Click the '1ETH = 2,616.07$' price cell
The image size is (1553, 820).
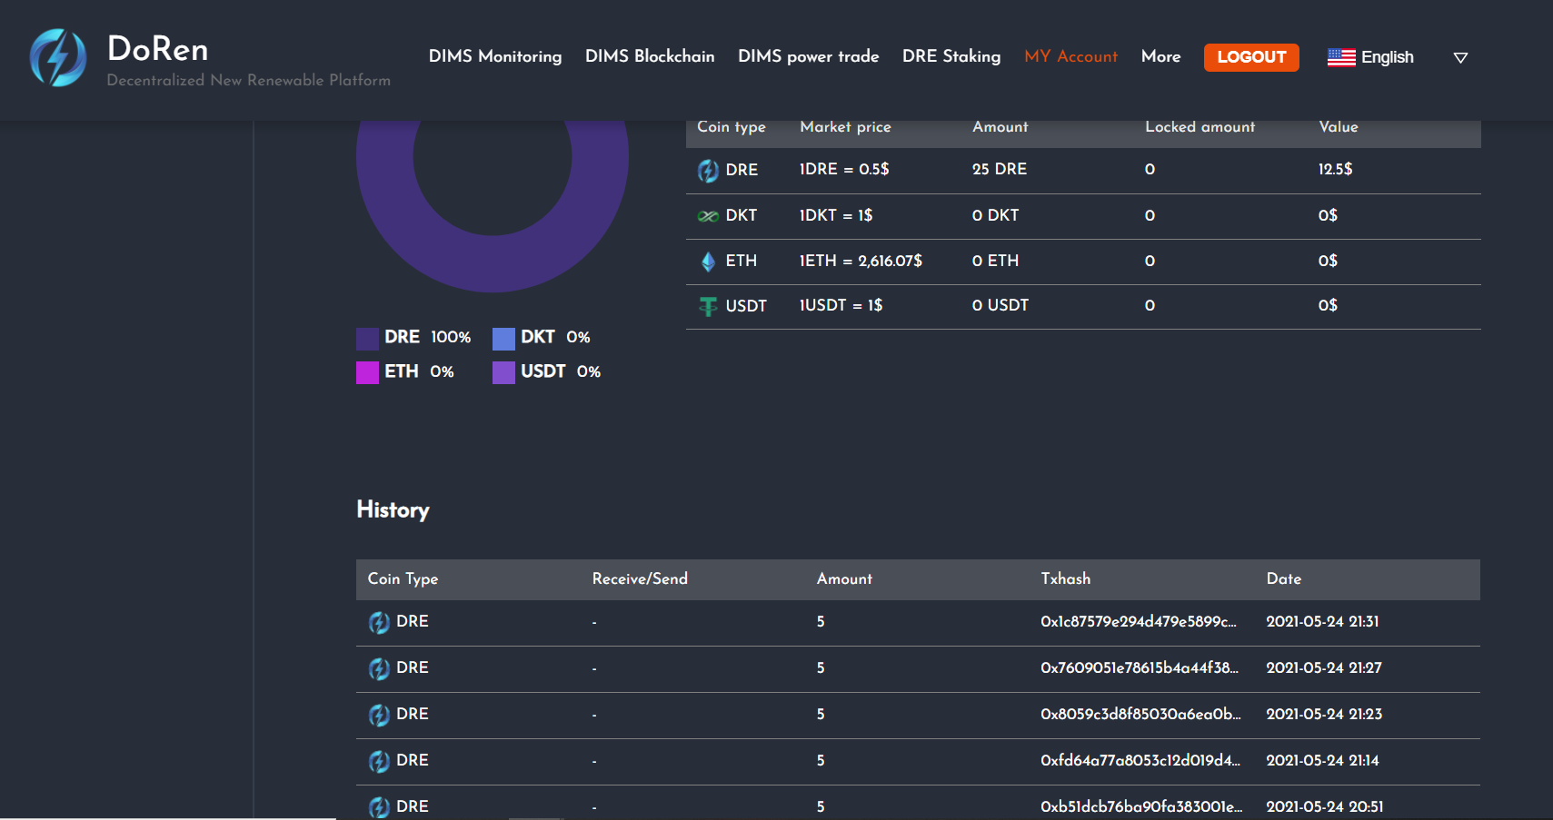[861, 262]
